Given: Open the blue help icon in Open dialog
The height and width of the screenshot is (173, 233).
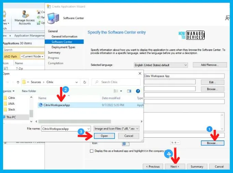Looking at the screenshot, I should (x=138, y=91).
